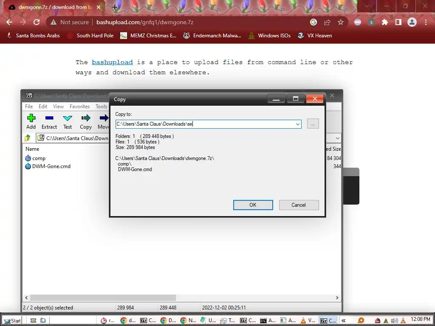The image size is (435, 326).
Task: Maximize the Copy dialog
Action: tap(296, 98)
